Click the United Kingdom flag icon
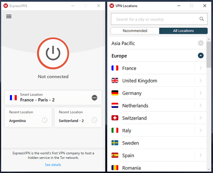 coord(115,81)
